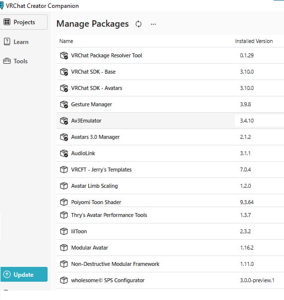Click the Av3Emulator package icon
Image resolution: width=284 pixels, height=300 pixels.
64,121
